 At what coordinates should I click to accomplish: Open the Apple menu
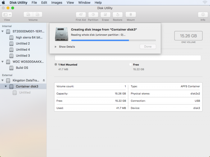(x=4, y=2)
